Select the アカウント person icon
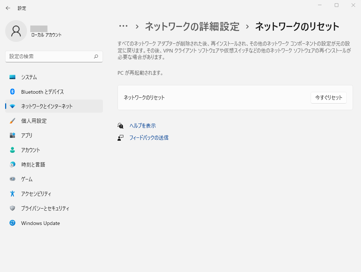The height and width of the screenshot is (272, 361). [12, 150]
